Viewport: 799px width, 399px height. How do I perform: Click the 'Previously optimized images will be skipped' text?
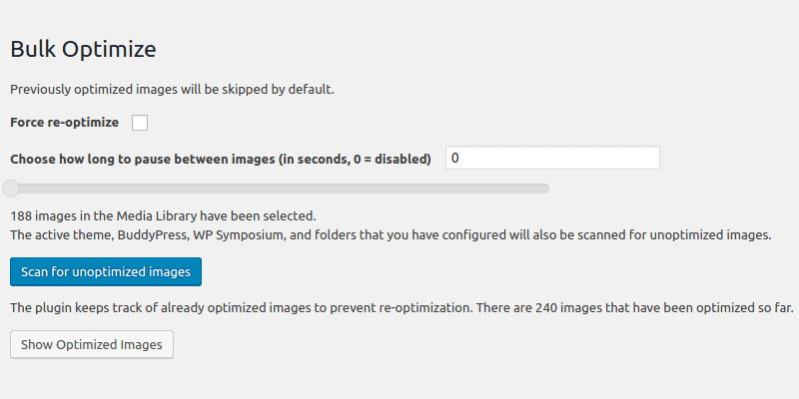172,89
